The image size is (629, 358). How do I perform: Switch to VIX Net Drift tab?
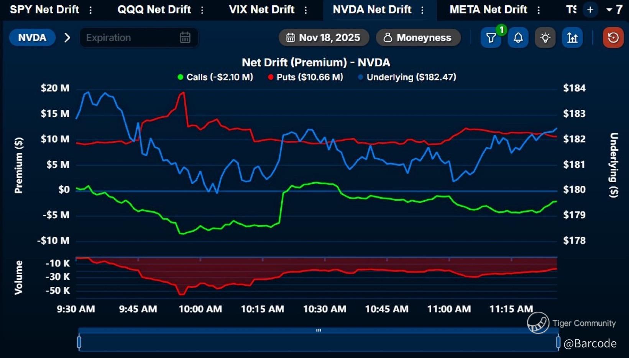pos(262,10)
